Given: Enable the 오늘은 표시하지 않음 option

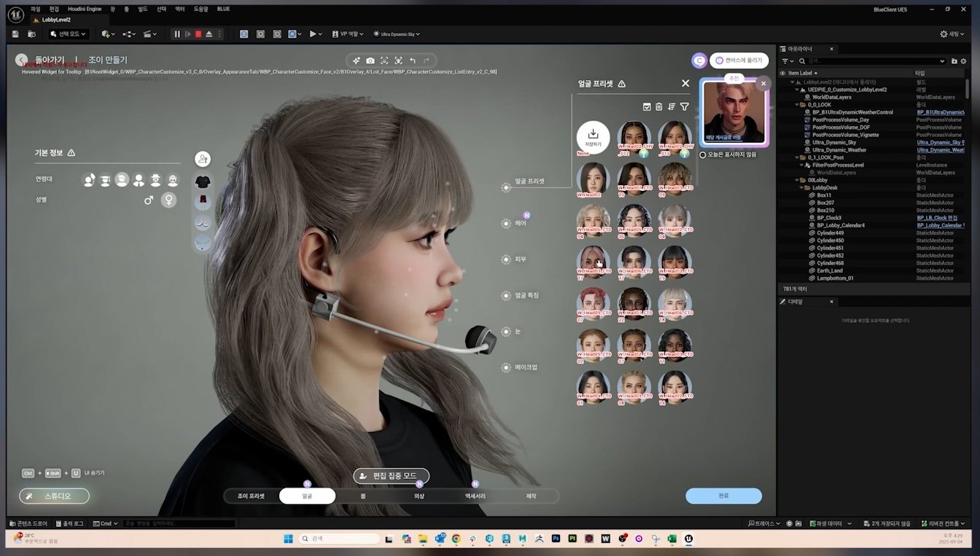Looking at the screenshot, I should click(703, 154).
